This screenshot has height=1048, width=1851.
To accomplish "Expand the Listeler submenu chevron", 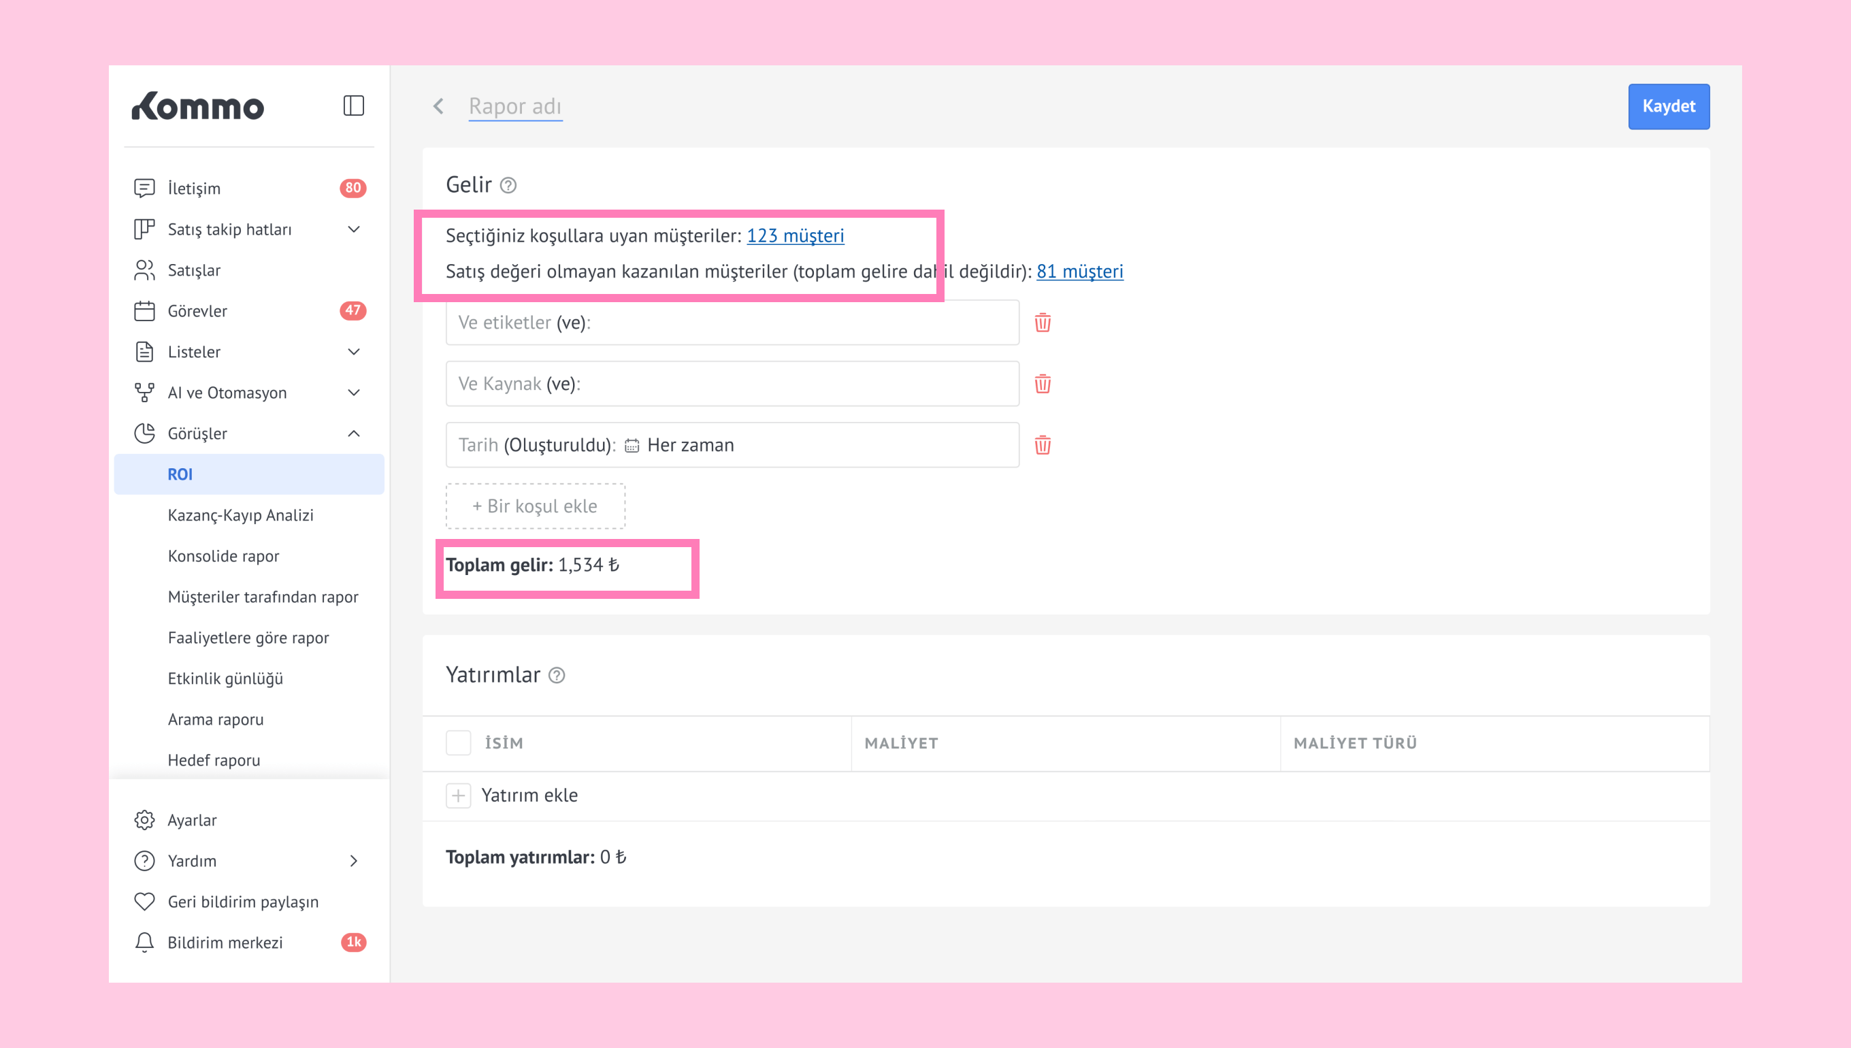I will pos(353,352).
